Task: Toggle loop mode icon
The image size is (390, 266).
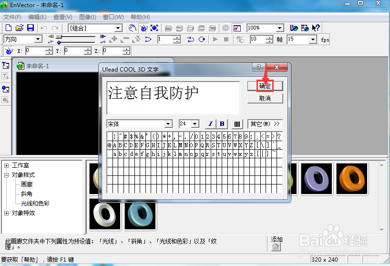Action: click(x=202, y=39)
